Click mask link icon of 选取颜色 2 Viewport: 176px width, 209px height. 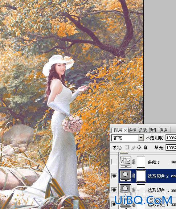coord(134,176)
